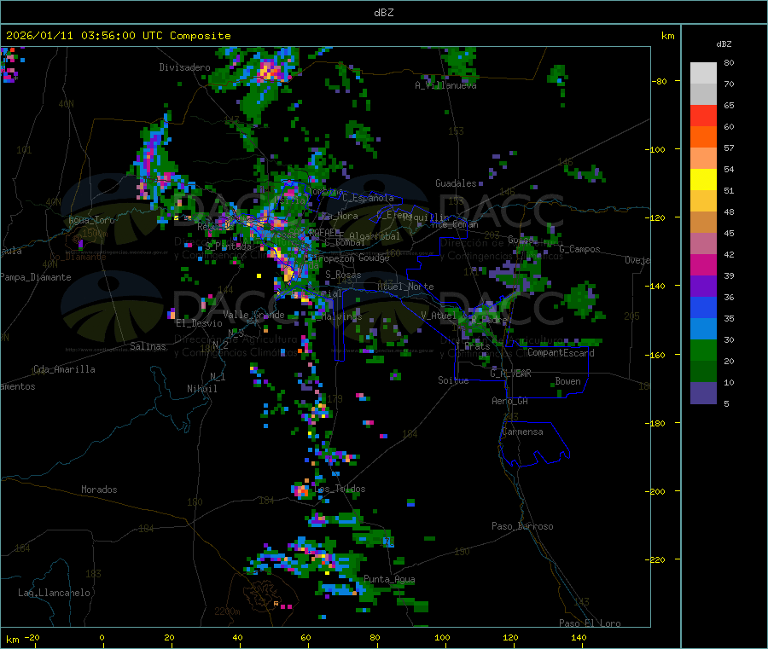Click the Soitue place label
The width and height of the screenshot is (768, 649).
tap(453, 380)
